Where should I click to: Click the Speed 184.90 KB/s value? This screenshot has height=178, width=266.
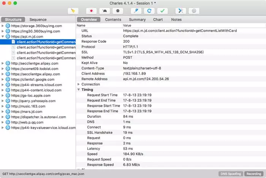click(x=133, y=154)
